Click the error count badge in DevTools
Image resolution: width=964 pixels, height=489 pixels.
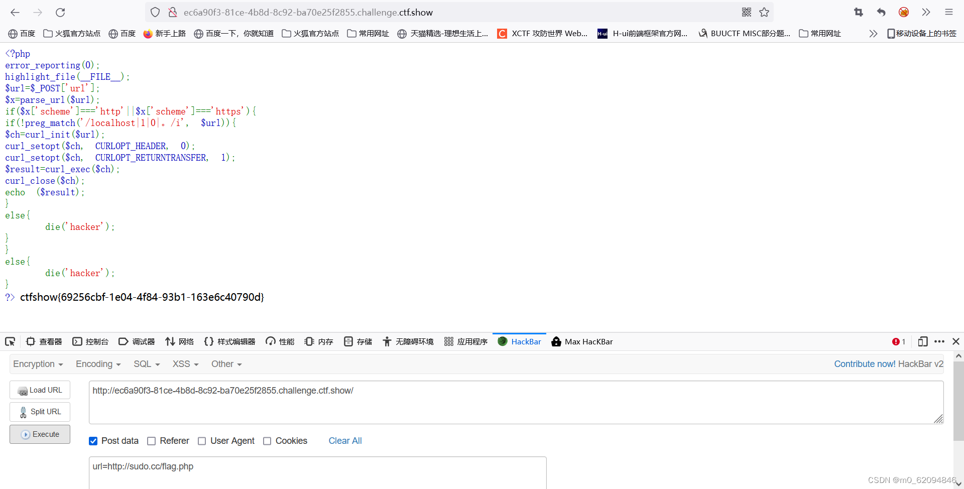[x=898, y=341]
